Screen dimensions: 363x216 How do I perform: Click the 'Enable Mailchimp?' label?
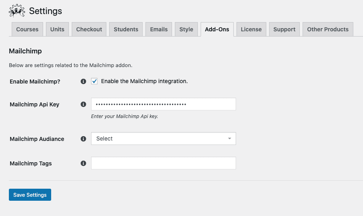pyautogui.click(x=35, y=82)
